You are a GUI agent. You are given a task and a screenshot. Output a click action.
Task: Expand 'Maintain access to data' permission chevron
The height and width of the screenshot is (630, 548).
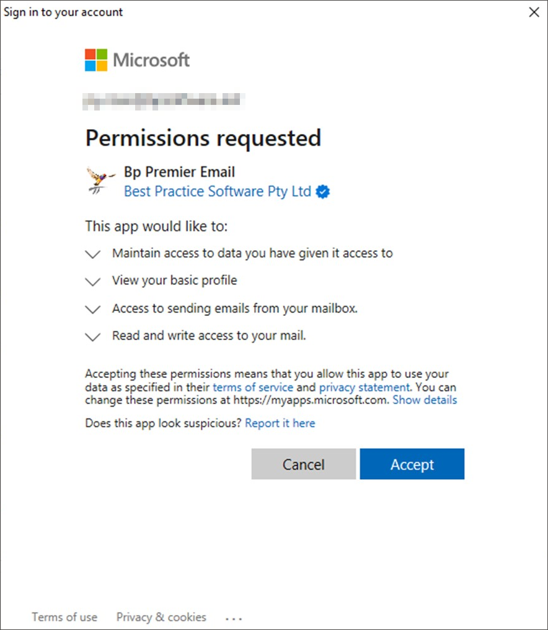pyautogui.click(x=93, y=254)
